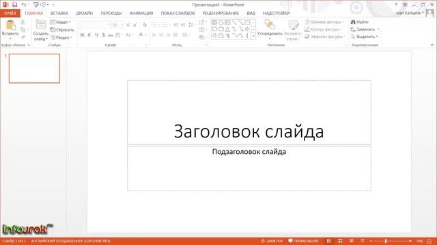This screenshot has height=245, width=437.
Task: Click the Paste (Вставить) clipboard icon
Action: point(11,25)
